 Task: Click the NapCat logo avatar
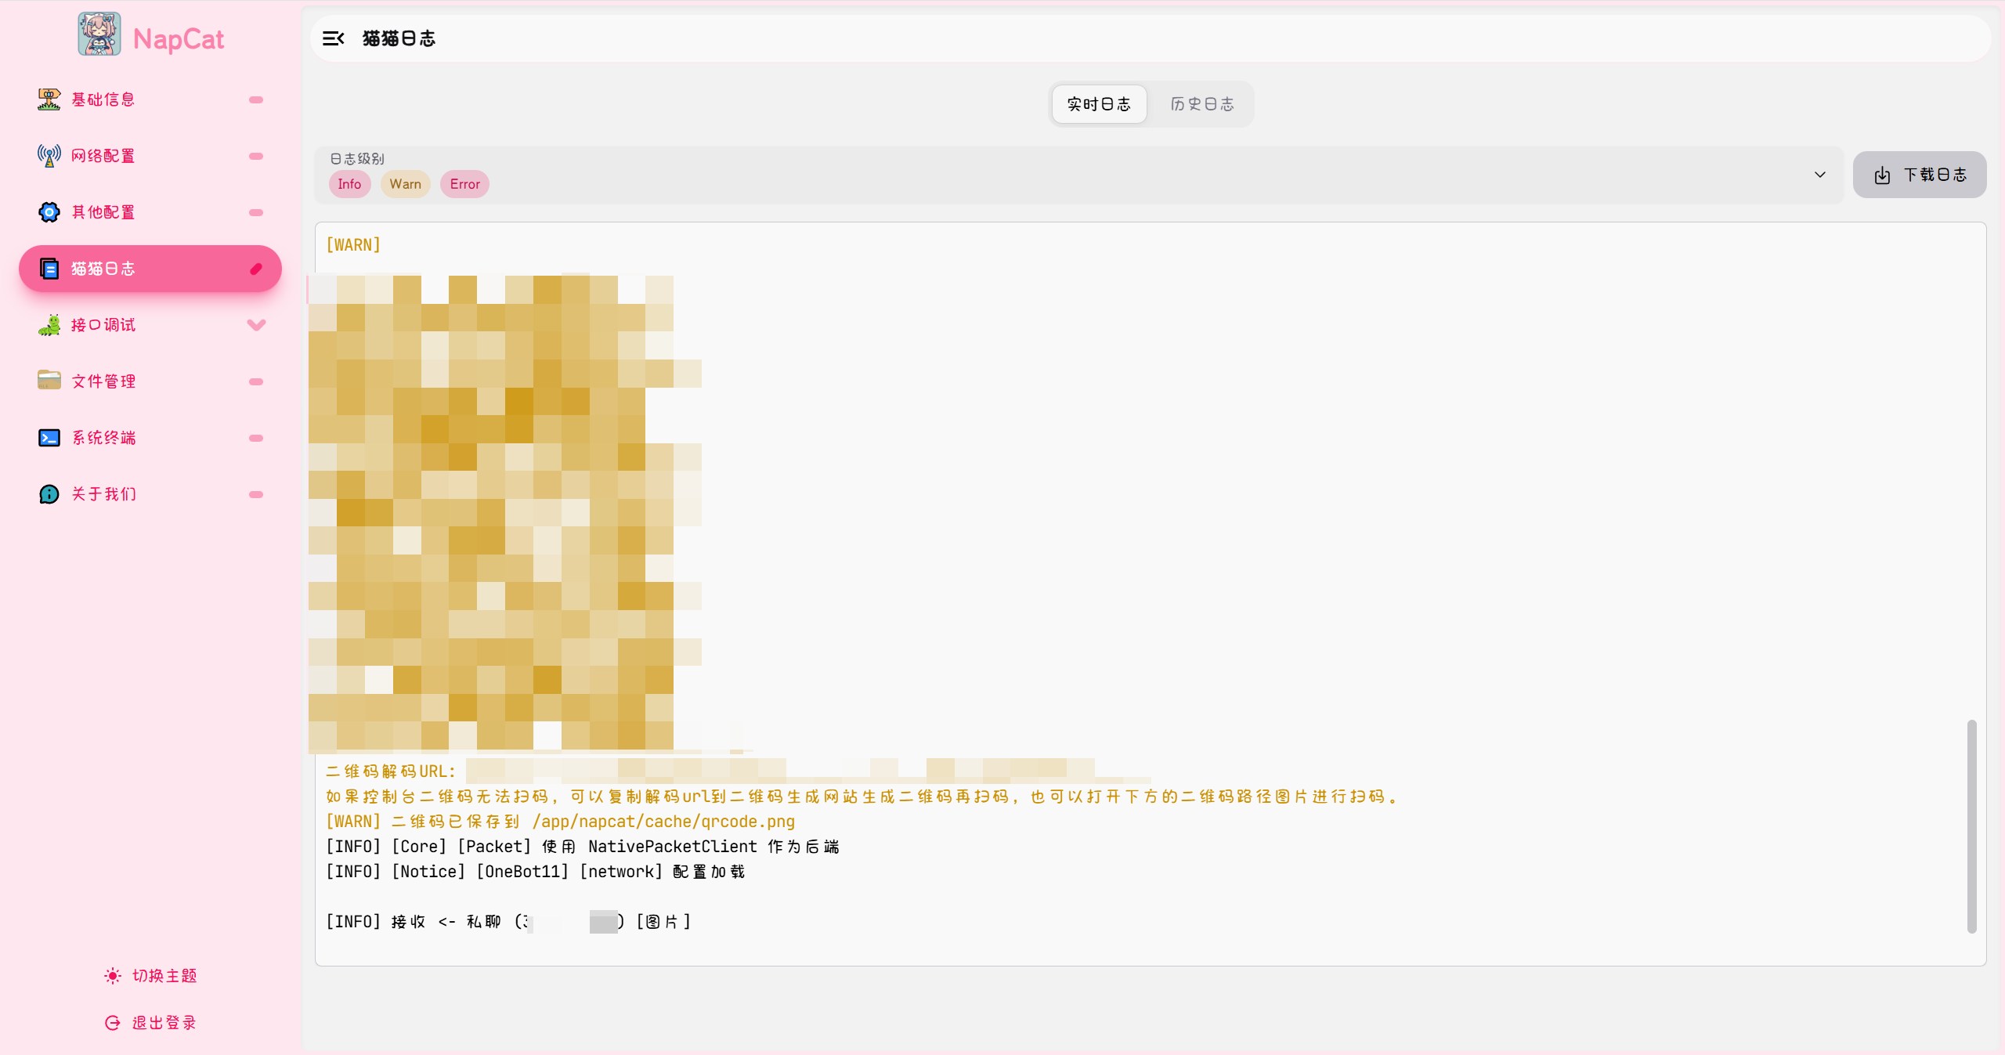(x=99, y=34)
